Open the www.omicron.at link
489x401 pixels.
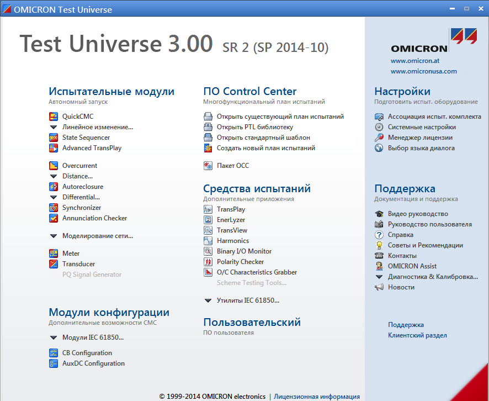tap(415, 61)
